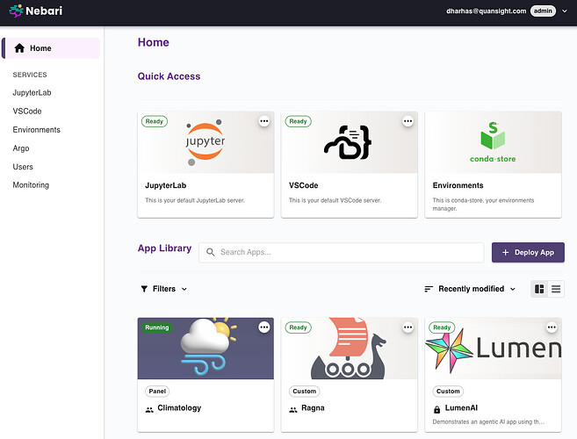The image size is (577, 439).
Task: Click the conda-store logo image
Action: pyautogui.click(x=493, y=142)
